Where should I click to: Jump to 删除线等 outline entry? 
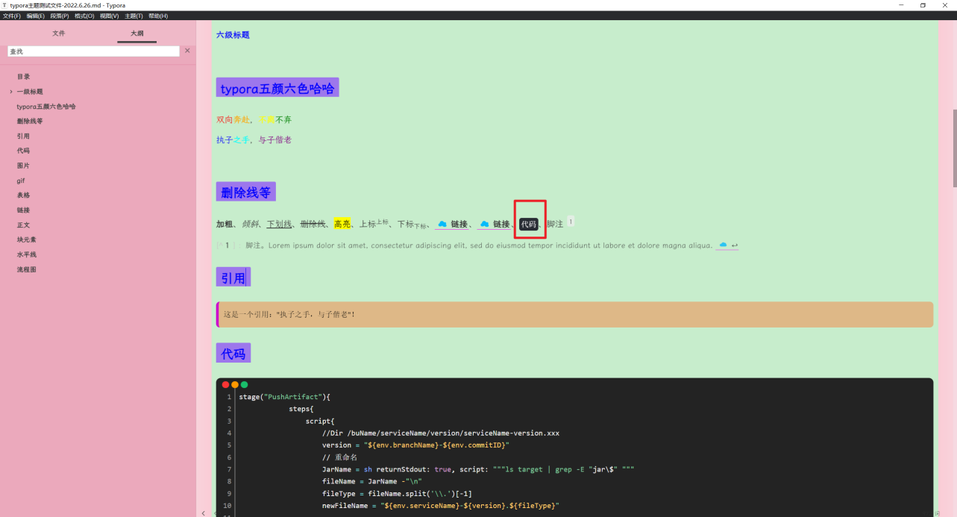[x=30, y=122]
